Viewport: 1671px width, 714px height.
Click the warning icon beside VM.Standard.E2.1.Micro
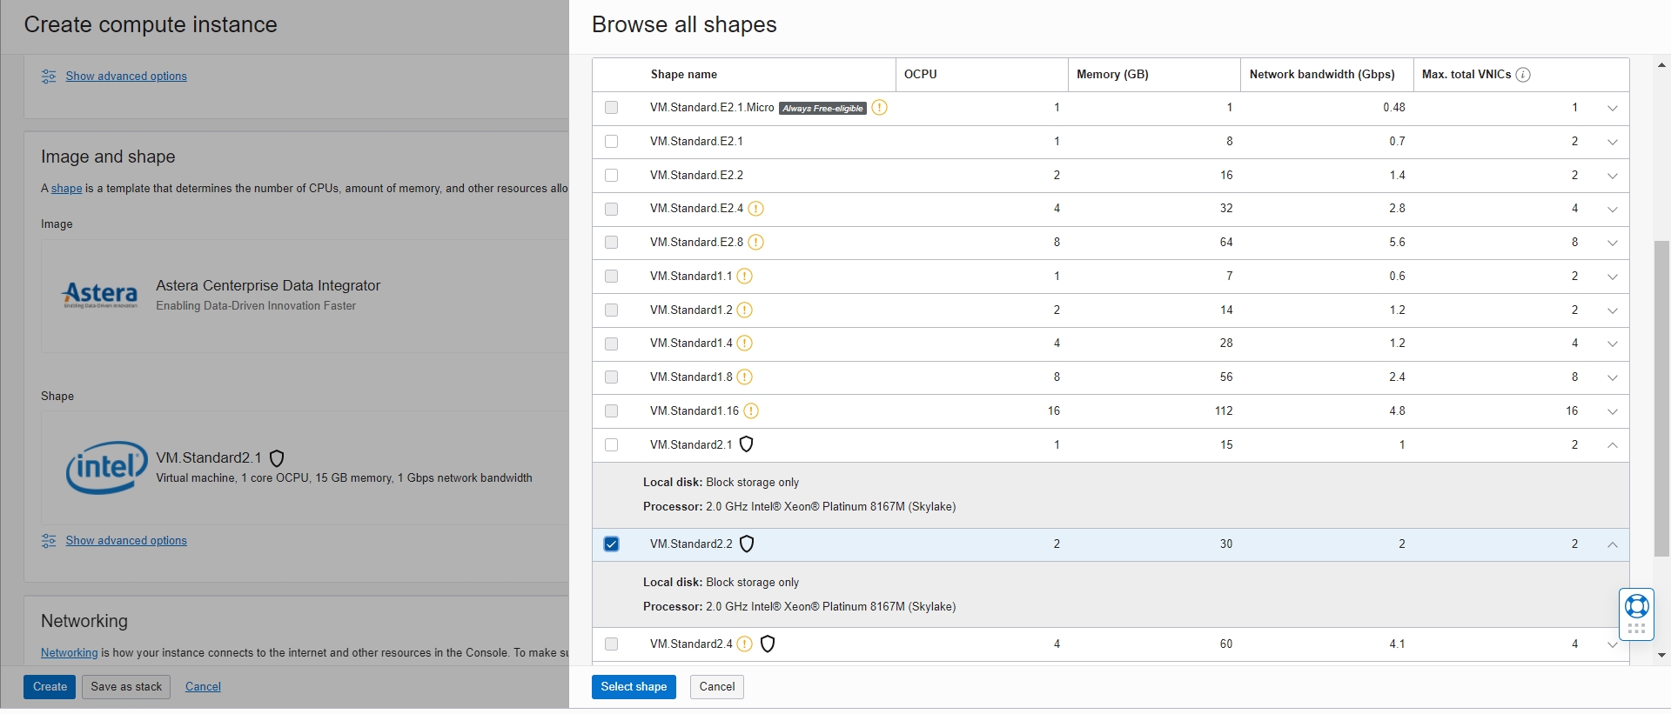tap(879, 108)
